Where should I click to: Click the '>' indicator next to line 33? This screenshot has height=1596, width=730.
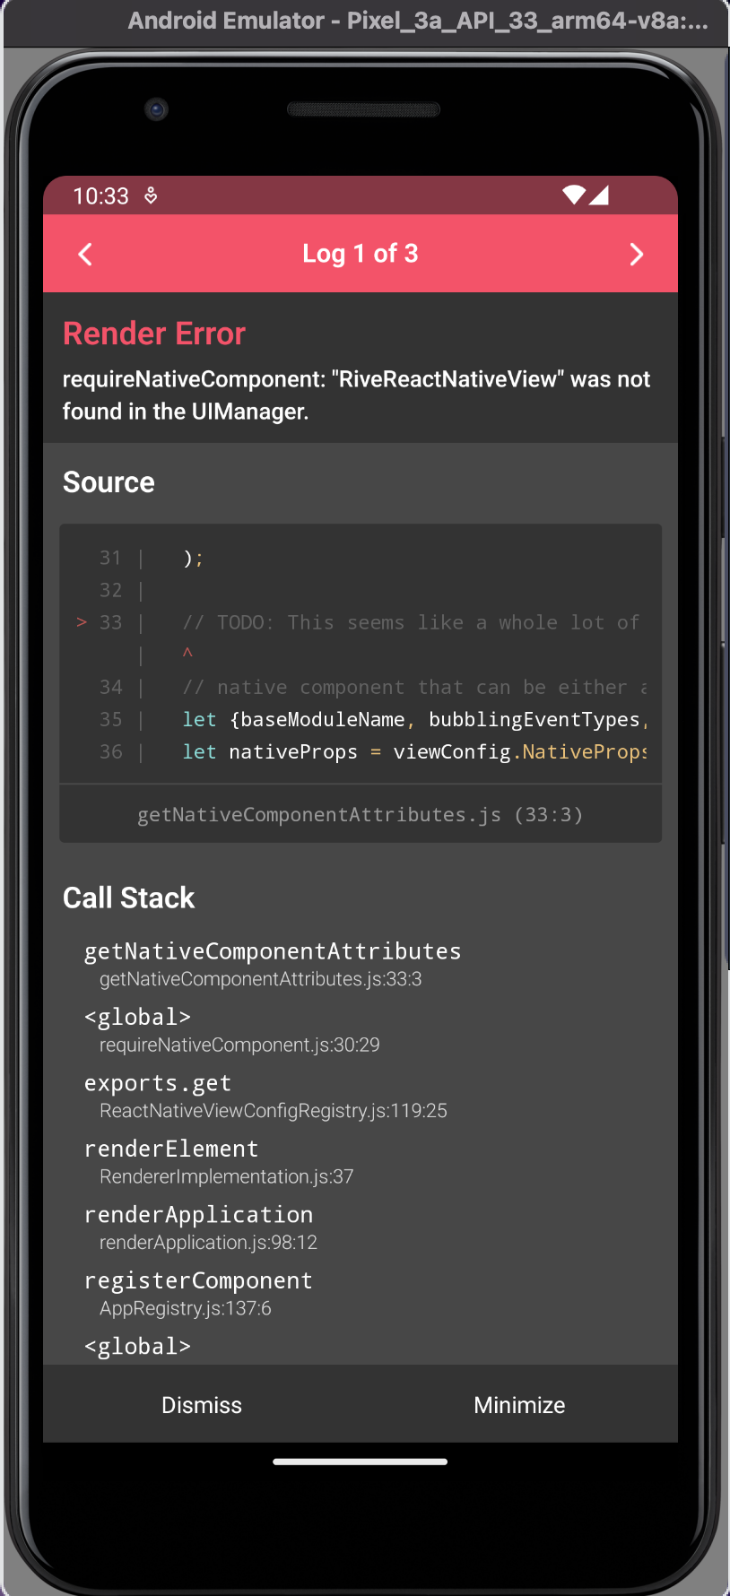point(81,621)
